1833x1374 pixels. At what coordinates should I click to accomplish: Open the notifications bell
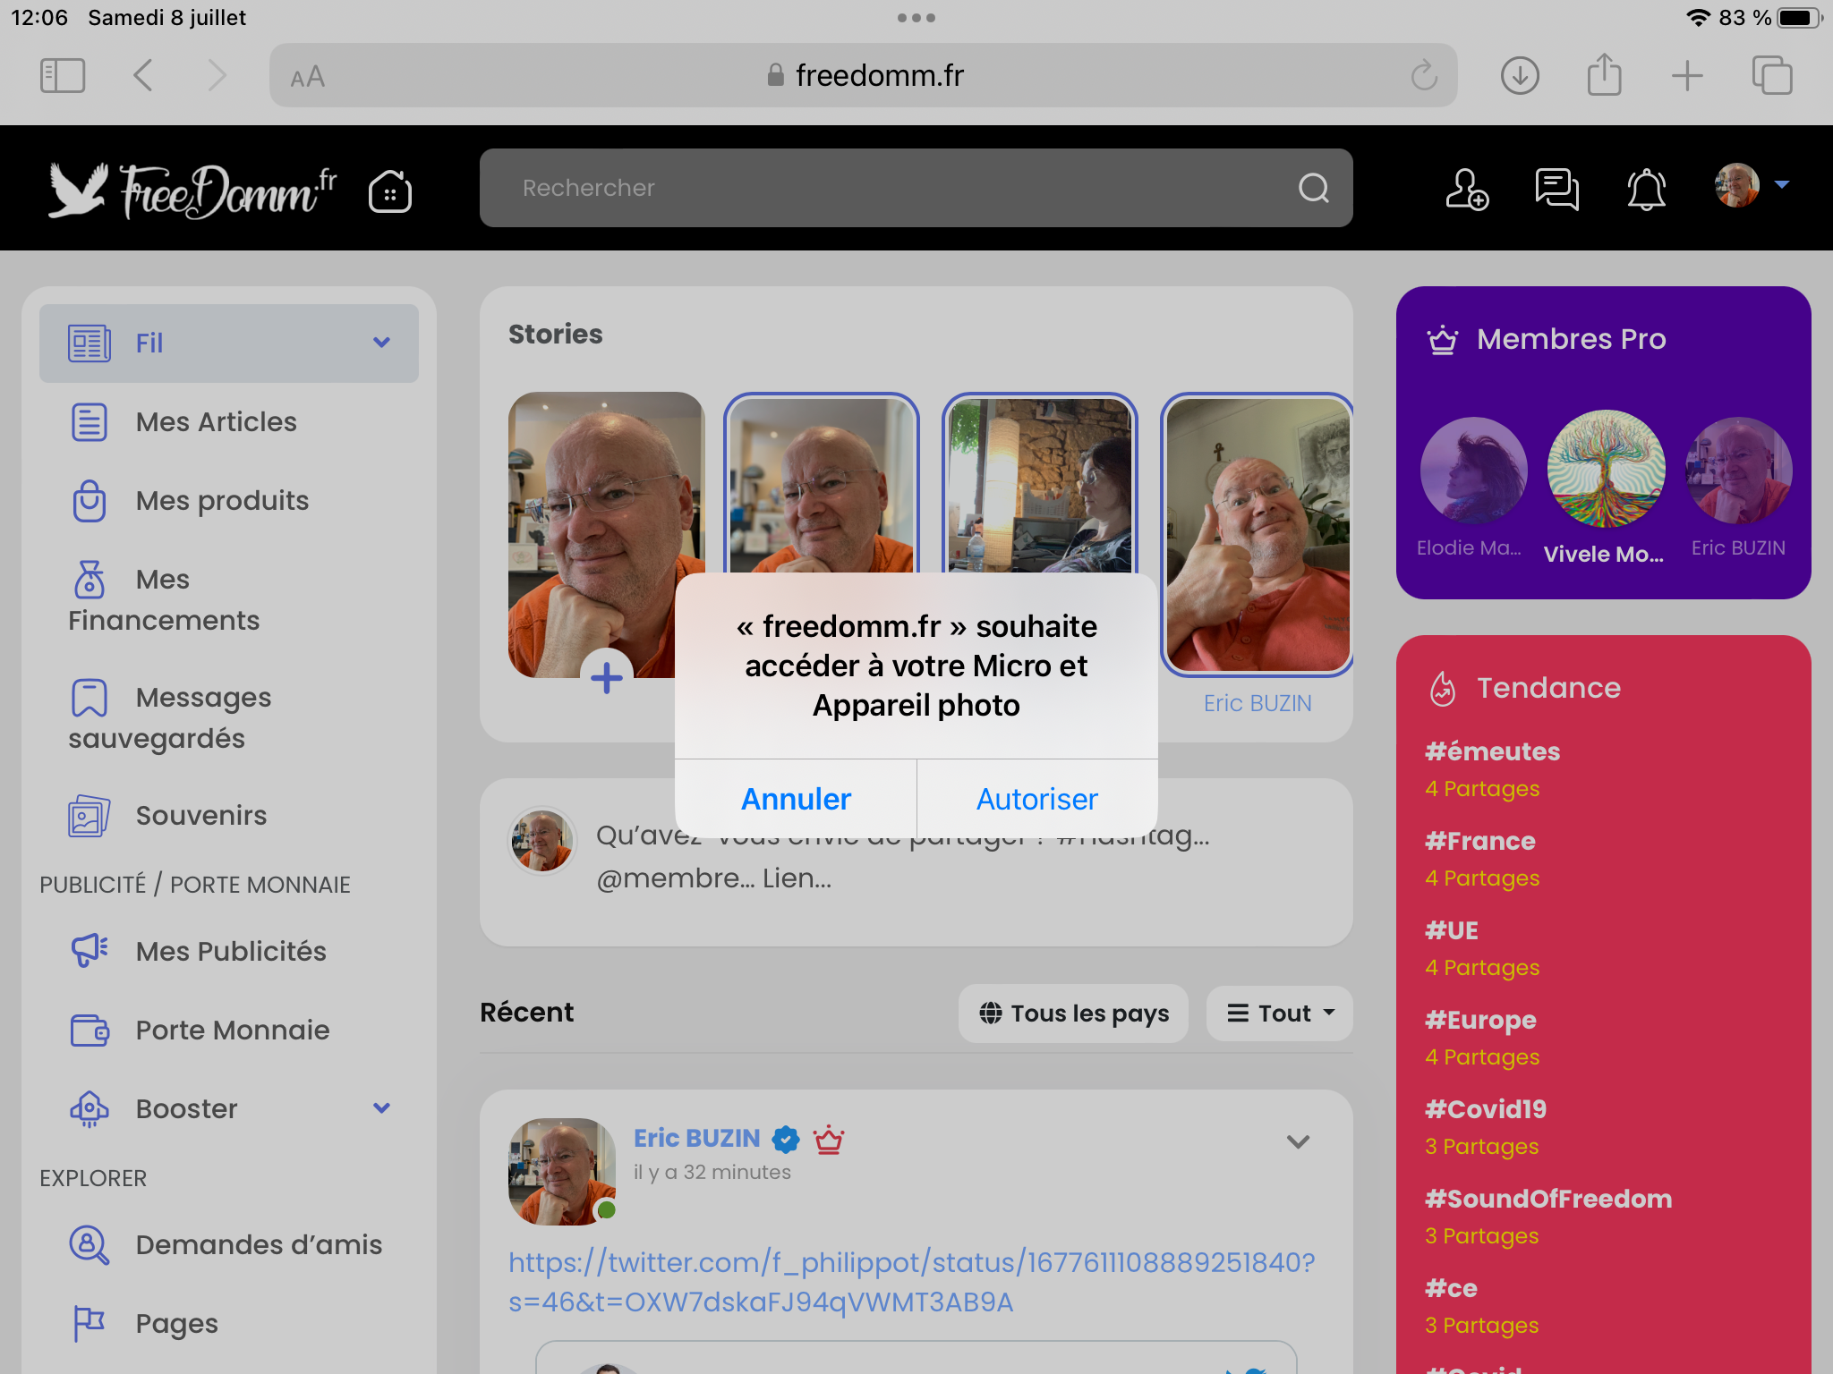tap(1646, 189)
